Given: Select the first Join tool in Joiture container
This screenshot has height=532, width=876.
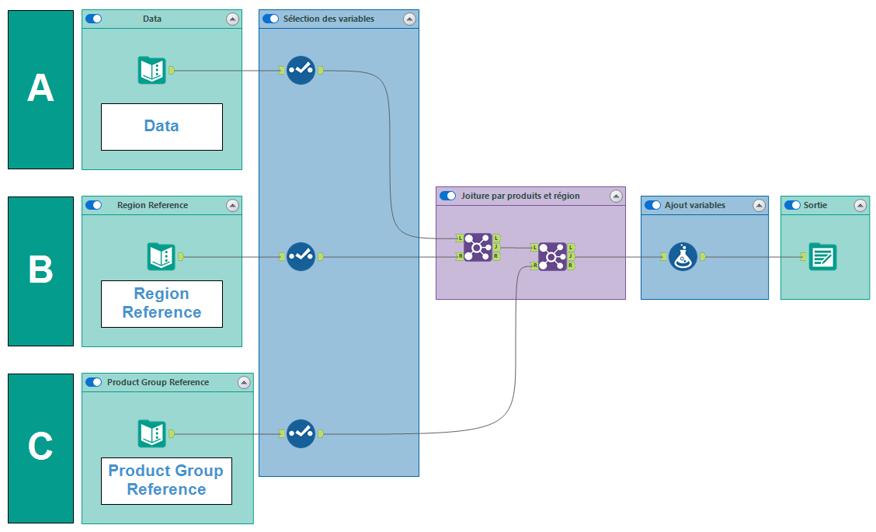Looking at the screenshot, I should pyautogui.click(x=478, y=247).
